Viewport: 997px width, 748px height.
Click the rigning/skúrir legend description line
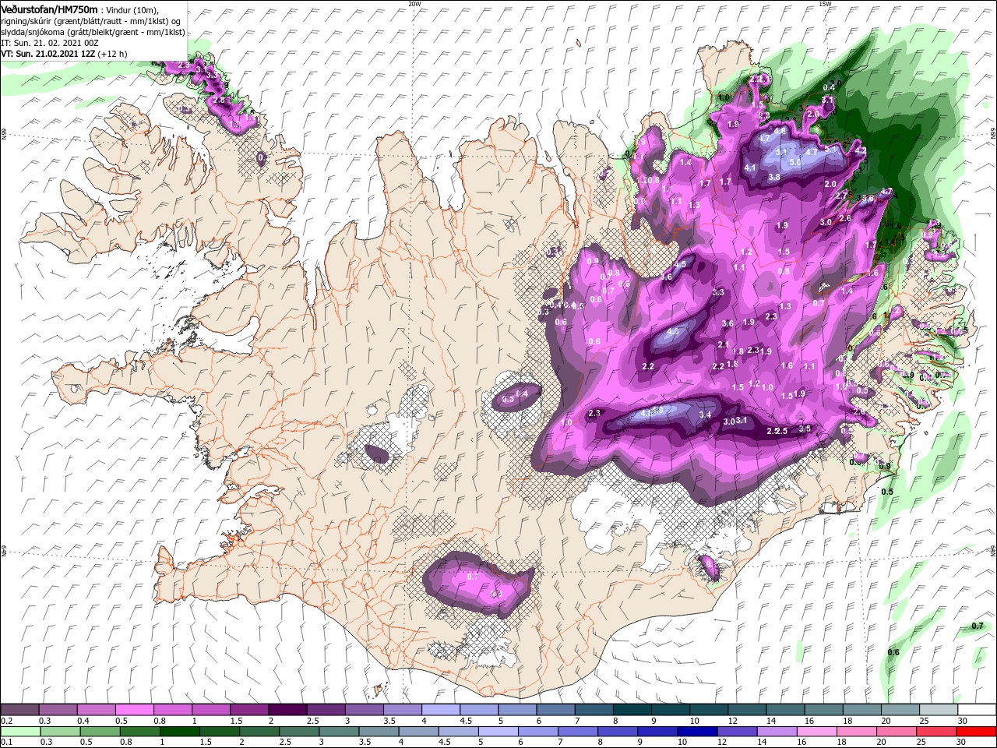93,21
